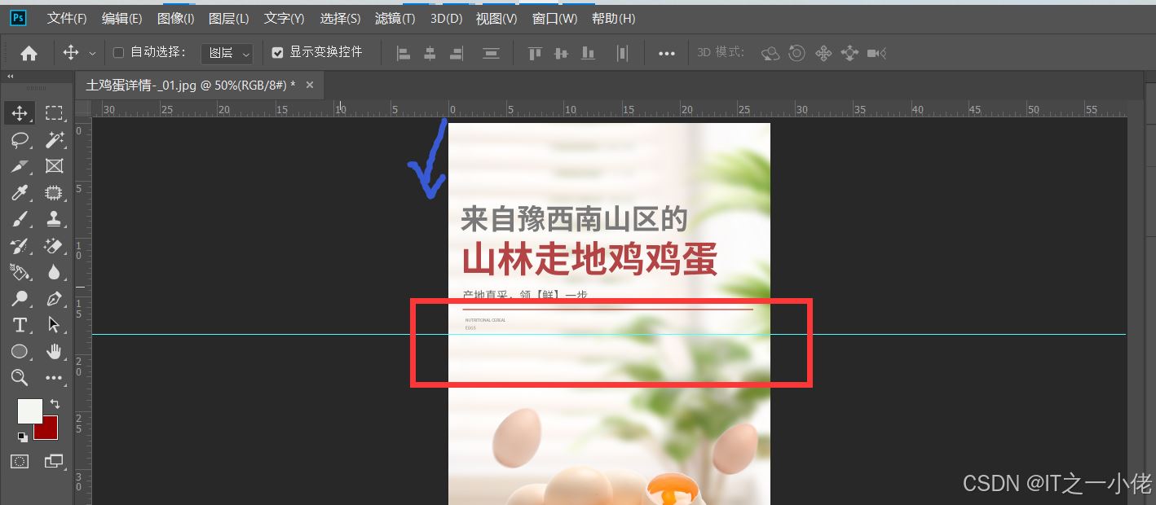Click the Photoshop Ps logo icon
1156x505 pixels.
tap(18, 17)
